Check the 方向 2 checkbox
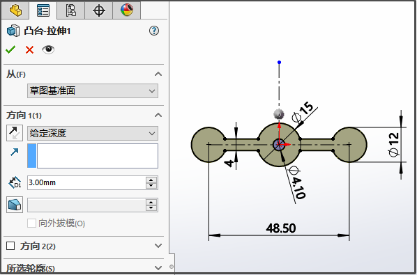The height and width of the screenshot is (275, 417). click(10, 246)
